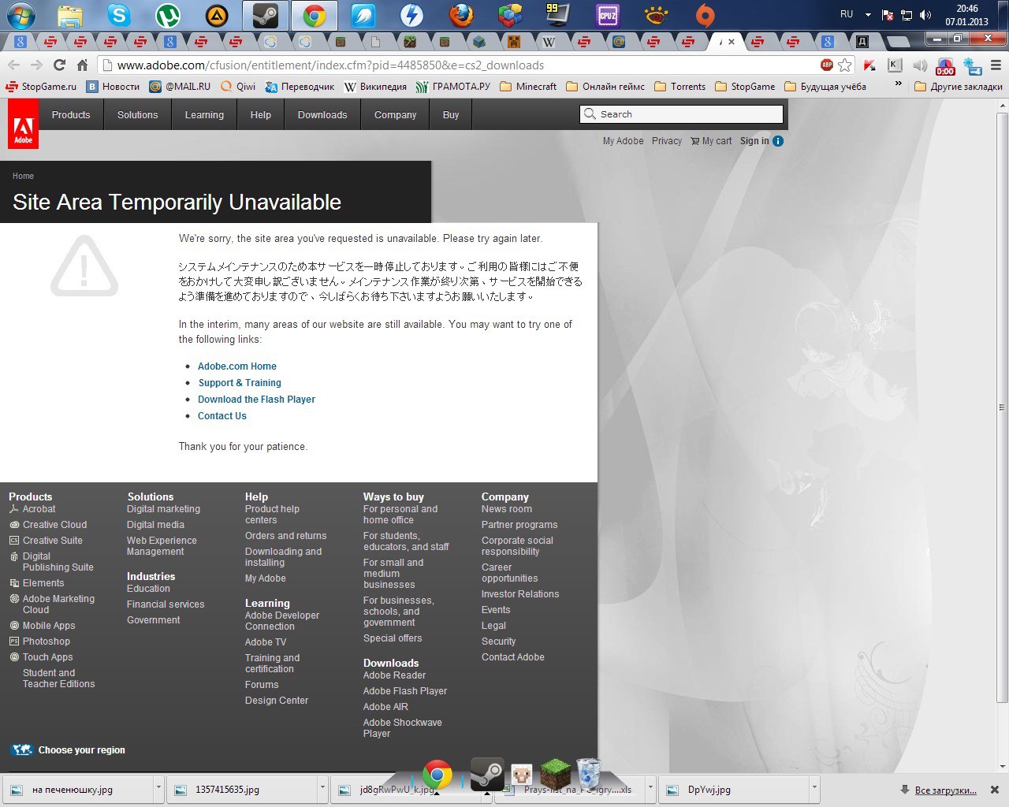This screenshot has width=1009, height=807.
Task: Expand the bookmarks bar overflow chevron
Action: 898,84
